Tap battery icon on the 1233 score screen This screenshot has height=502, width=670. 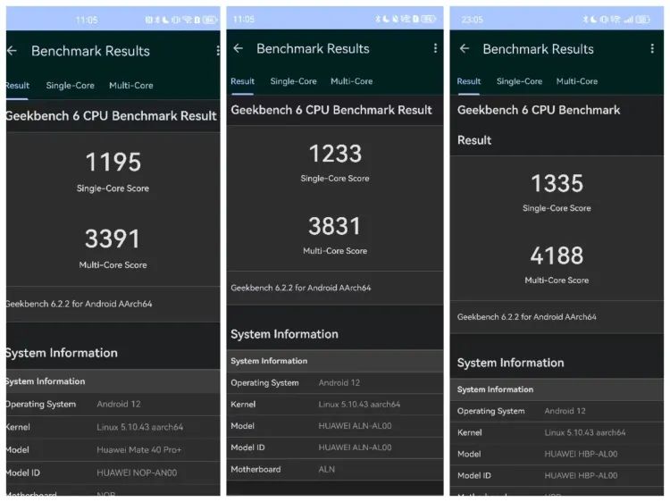coord(429,19)
